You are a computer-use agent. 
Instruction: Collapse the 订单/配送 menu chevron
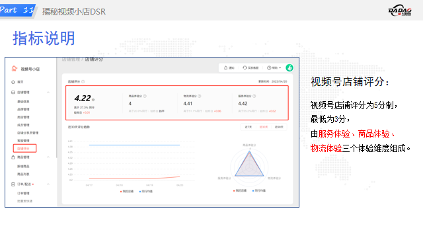pyautogui.click(x=48, y=184)
